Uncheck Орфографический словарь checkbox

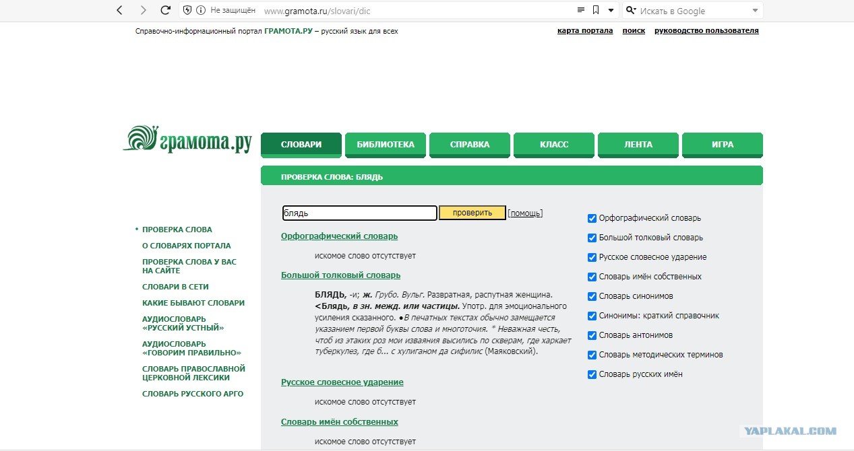pyautogui.click(x=592, y=218)
